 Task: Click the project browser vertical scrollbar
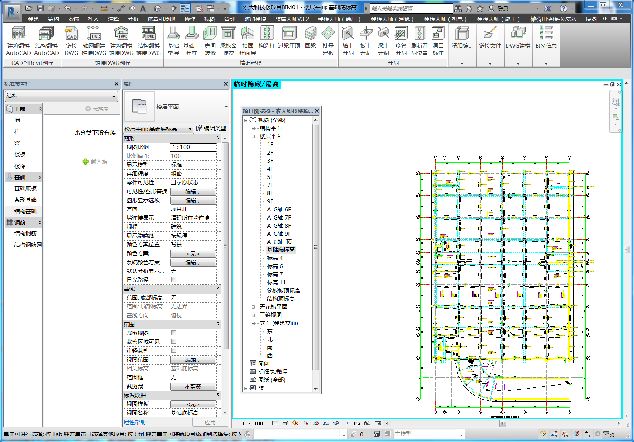coord(316,247)
